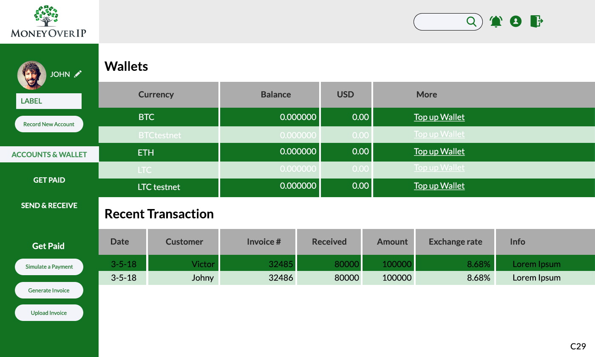Click the magnifying glass search icon

[471, 22]
